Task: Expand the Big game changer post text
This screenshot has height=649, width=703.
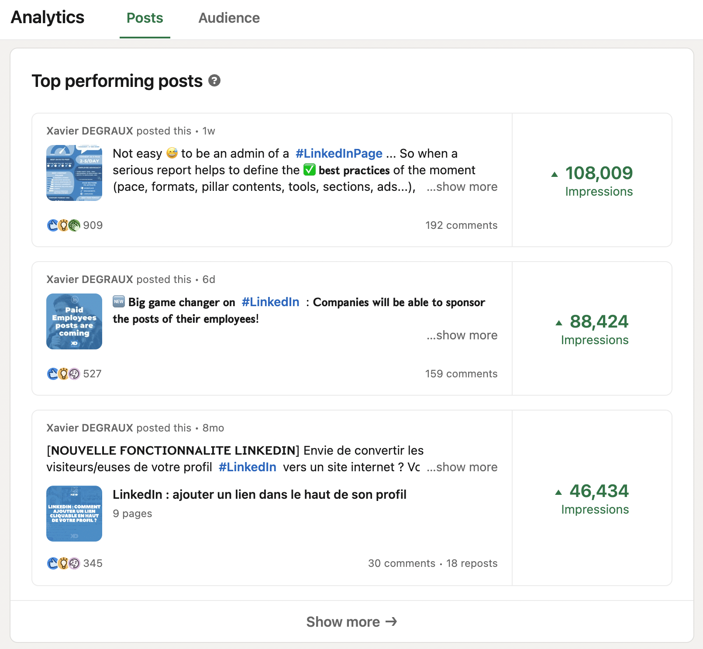Action: [462, 335]
